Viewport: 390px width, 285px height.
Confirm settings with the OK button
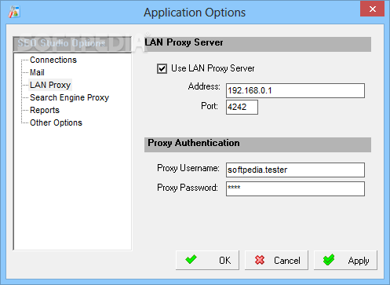coord(207,260)
